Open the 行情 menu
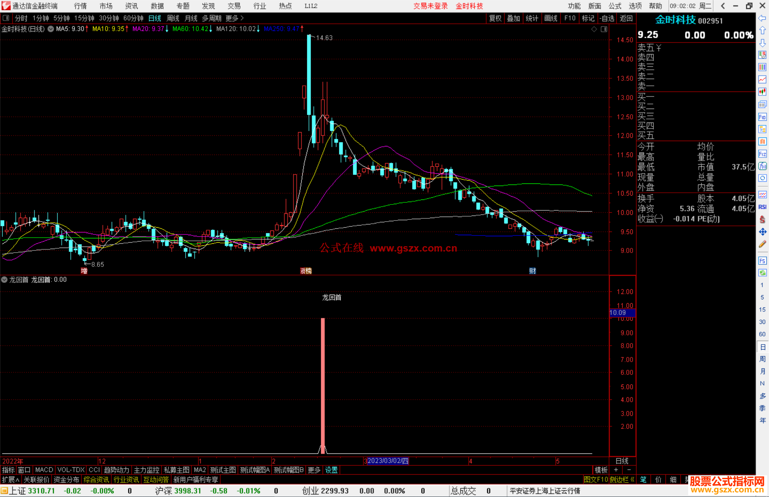This screenshot has width=769, height=497. 80,6
